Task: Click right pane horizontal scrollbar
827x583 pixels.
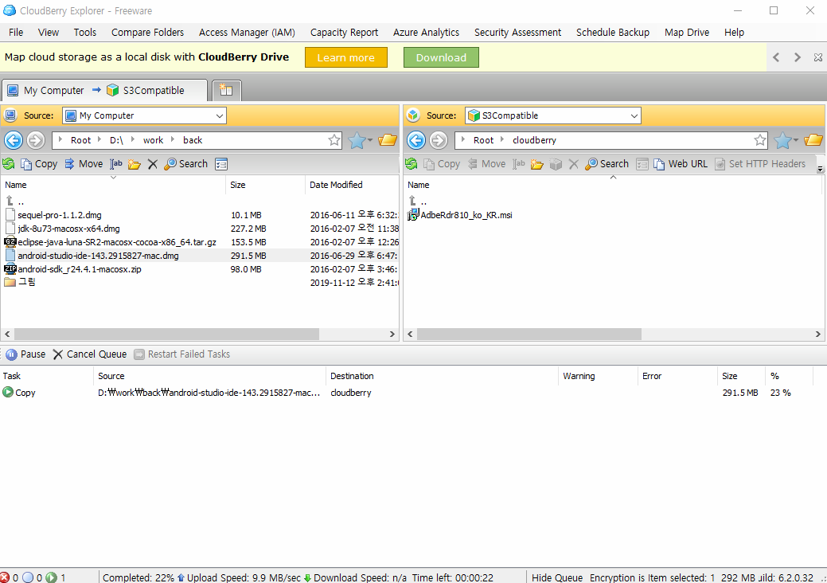Action: click(x=529, y=334)
